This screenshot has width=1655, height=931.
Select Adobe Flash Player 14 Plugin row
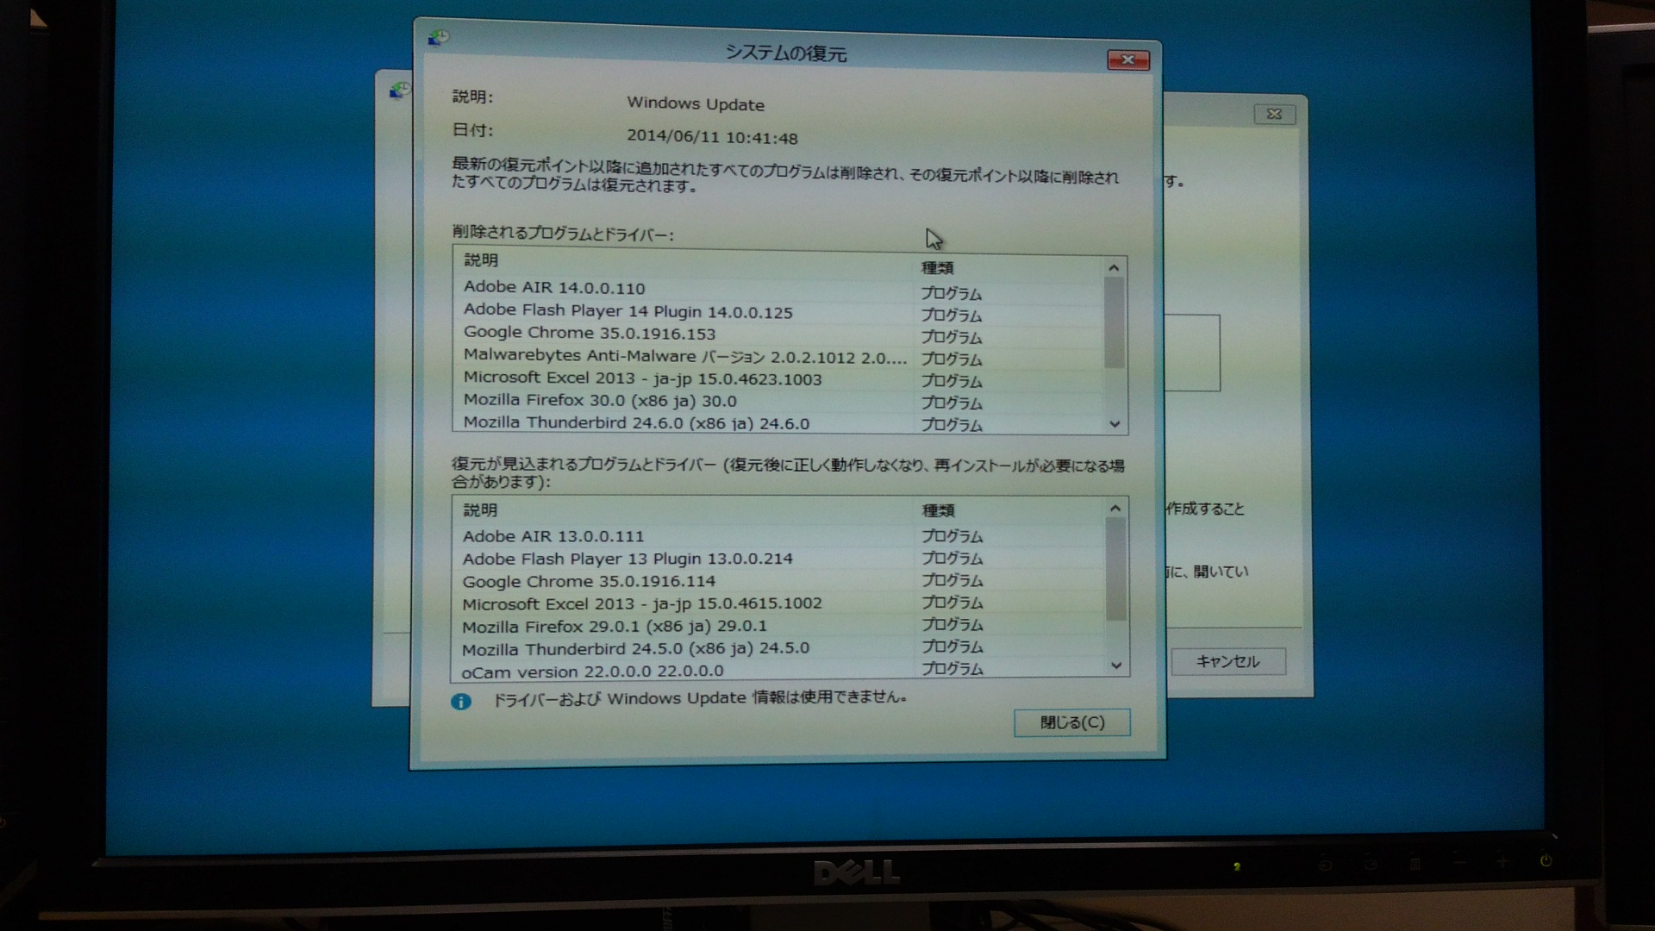[778, 311]
